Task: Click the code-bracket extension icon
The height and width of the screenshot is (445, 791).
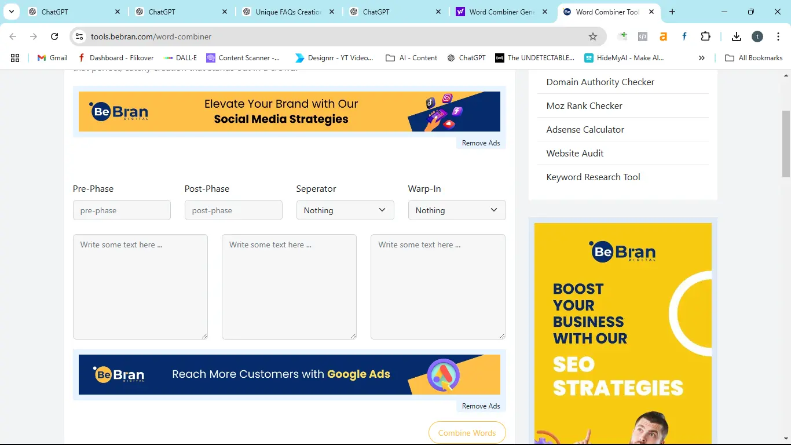Action: pos(643,37)
